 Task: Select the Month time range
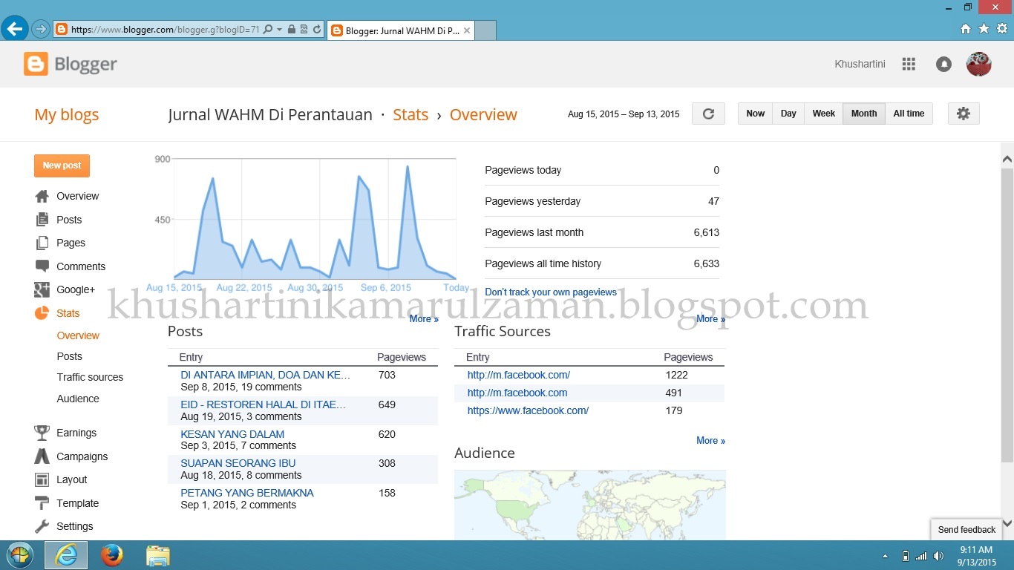(864, 114)
